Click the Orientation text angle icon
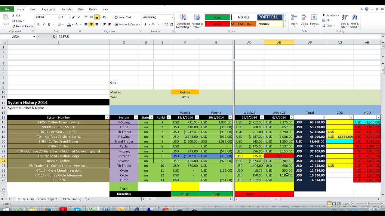Image resolution: width=385 pixels, height=216 pixels. [x=104, y=17]
